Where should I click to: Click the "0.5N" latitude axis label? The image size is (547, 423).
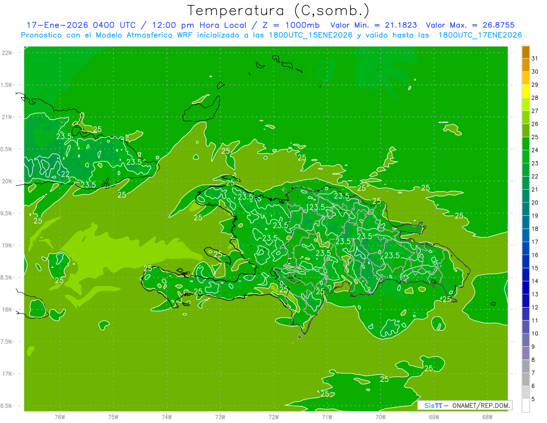(7, 149)
